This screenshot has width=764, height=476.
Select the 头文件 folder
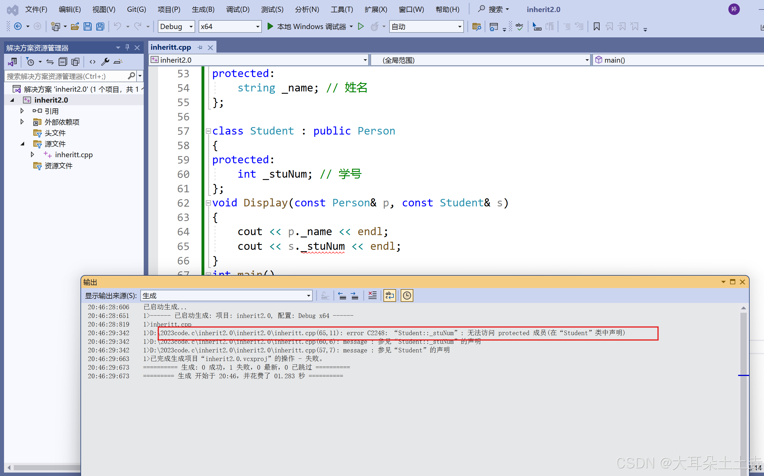click(x=55, y=133)
